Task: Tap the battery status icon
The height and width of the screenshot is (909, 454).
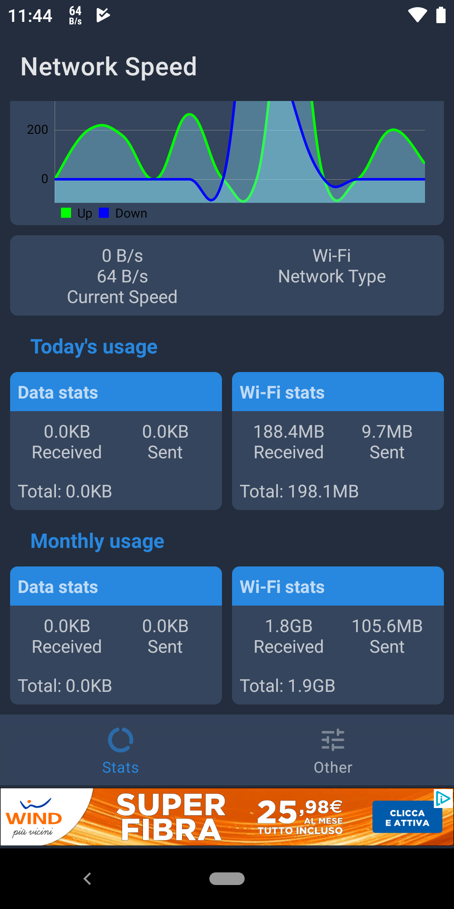Action: pyautogui.click(x=441, y=15)
